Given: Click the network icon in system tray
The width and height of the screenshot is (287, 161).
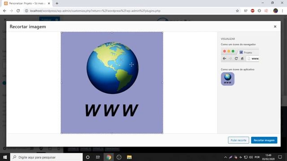Looking at the screenshot, I should (x=246, y=157).
